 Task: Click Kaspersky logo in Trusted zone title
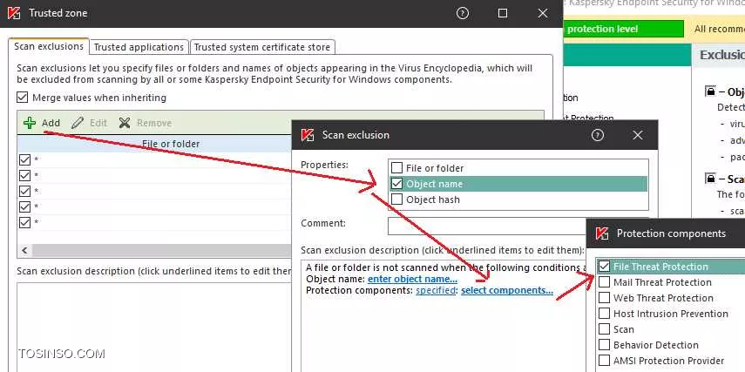click(14, 13)
